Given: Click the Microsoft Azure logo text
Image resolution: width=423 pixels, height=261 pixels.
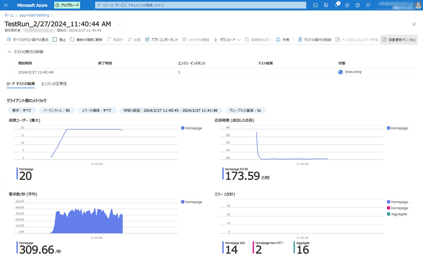Looking at the screenshot, I should 32,5.
